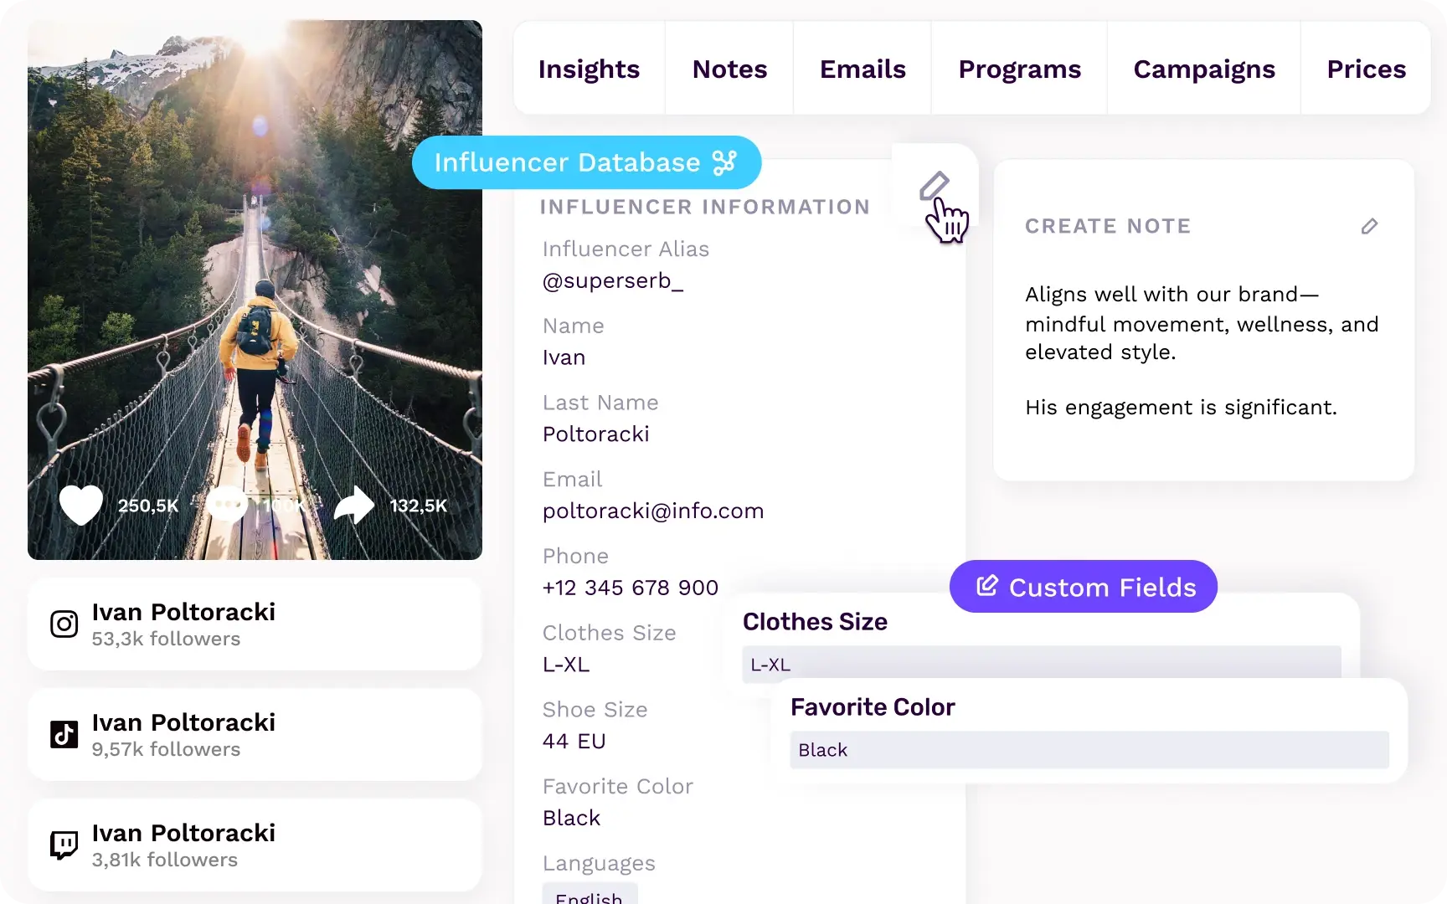This screenshot has height=904, width=1447.
Task: Open the Emails tab
Action: click(x=863, y=69)
